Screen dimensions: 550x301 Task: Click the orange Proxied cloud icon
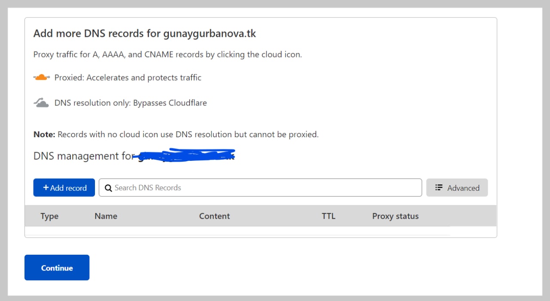click(42, 78)
